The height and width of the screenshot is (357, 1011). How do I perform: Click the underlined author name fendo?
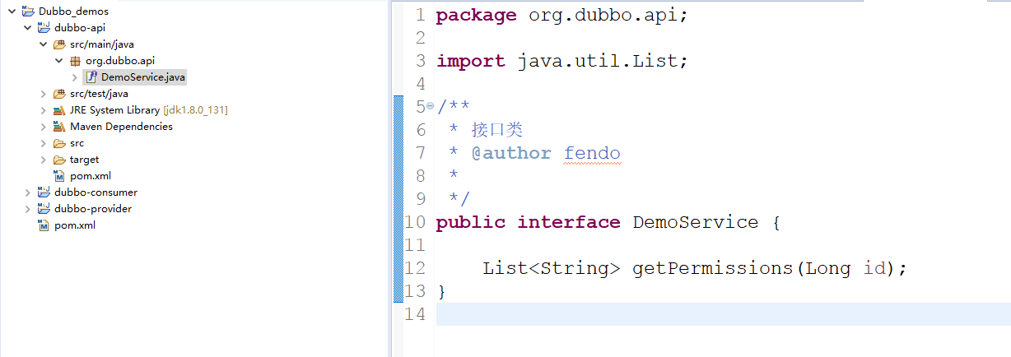click(x=592, y=153)
